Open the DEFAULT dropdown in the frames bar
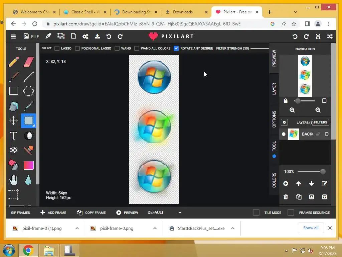 164,212
